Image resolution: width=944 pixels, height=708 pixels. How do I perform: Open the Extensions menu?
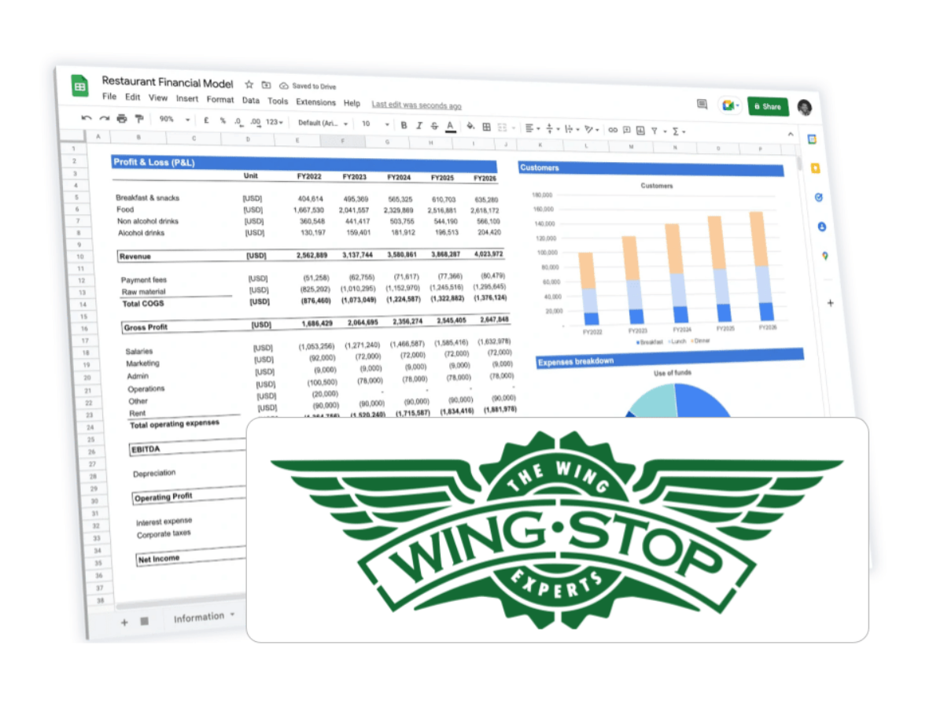point(315,102)
